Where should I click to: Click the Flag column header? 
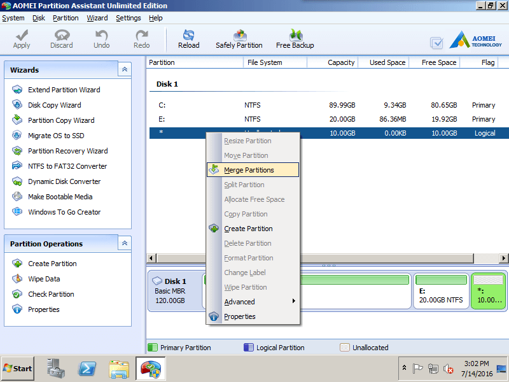pos(479,62)
